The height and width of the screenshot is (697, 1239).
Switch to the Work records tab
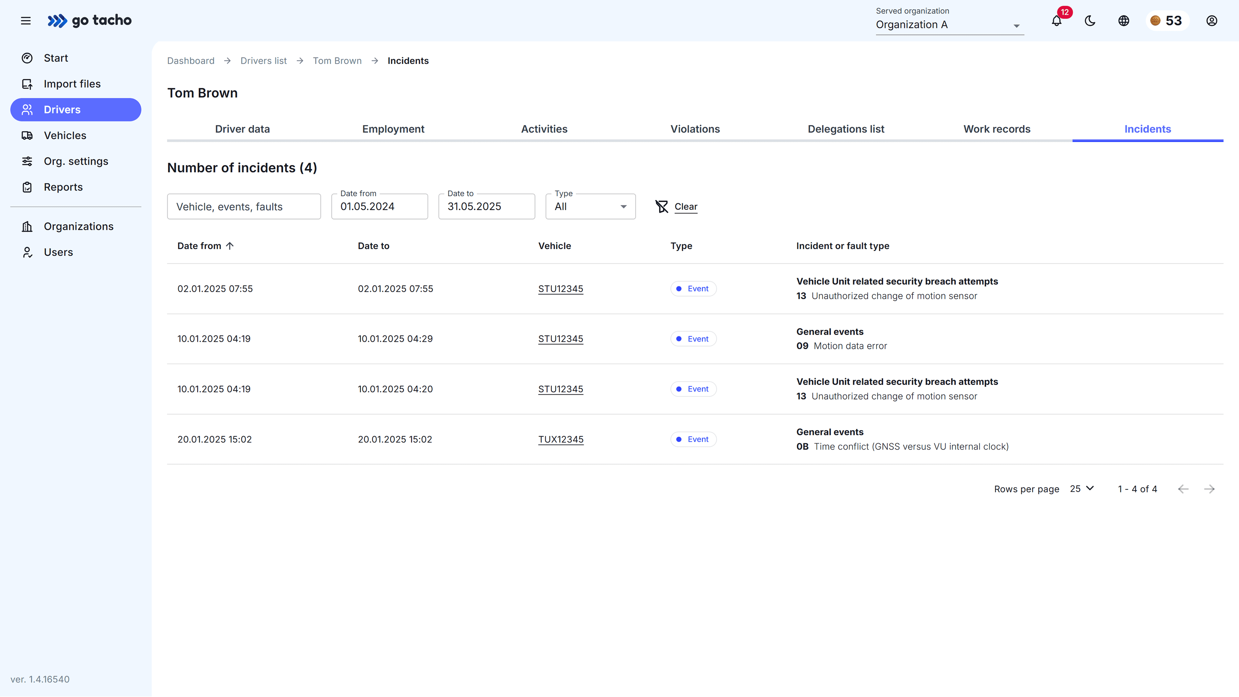(997, 129)
